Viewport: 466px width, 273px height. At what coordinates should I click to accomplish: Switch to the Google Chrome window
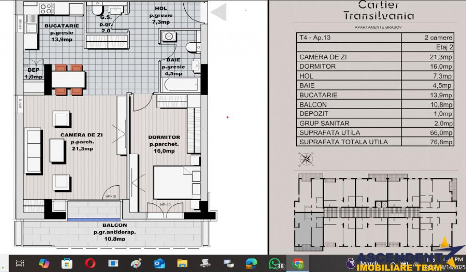pos(298,263)
